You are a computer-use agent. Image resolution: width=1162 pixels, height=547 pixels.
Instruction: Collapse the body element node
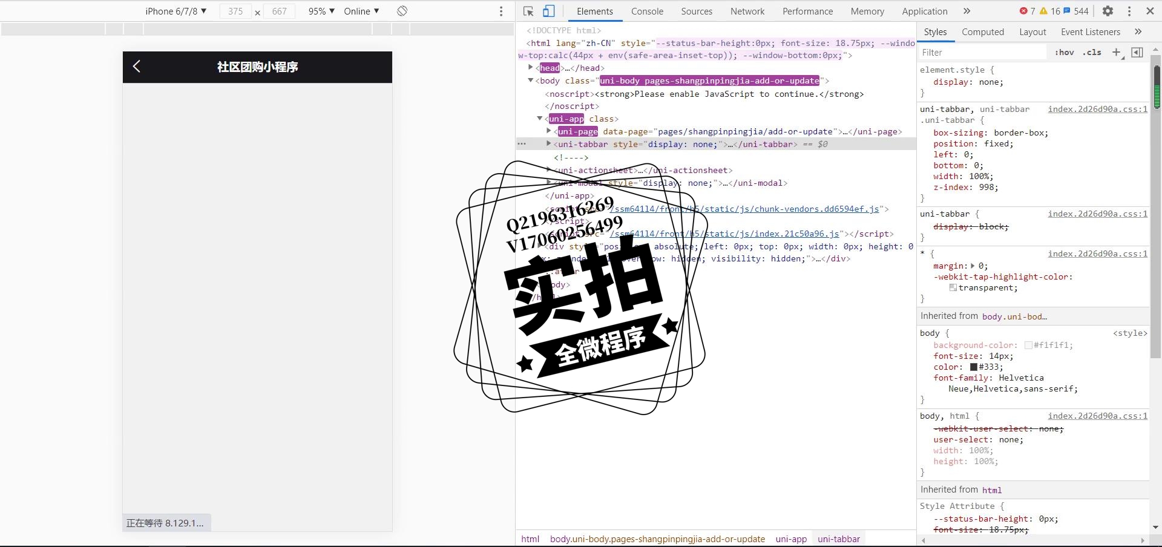point(531,80)
